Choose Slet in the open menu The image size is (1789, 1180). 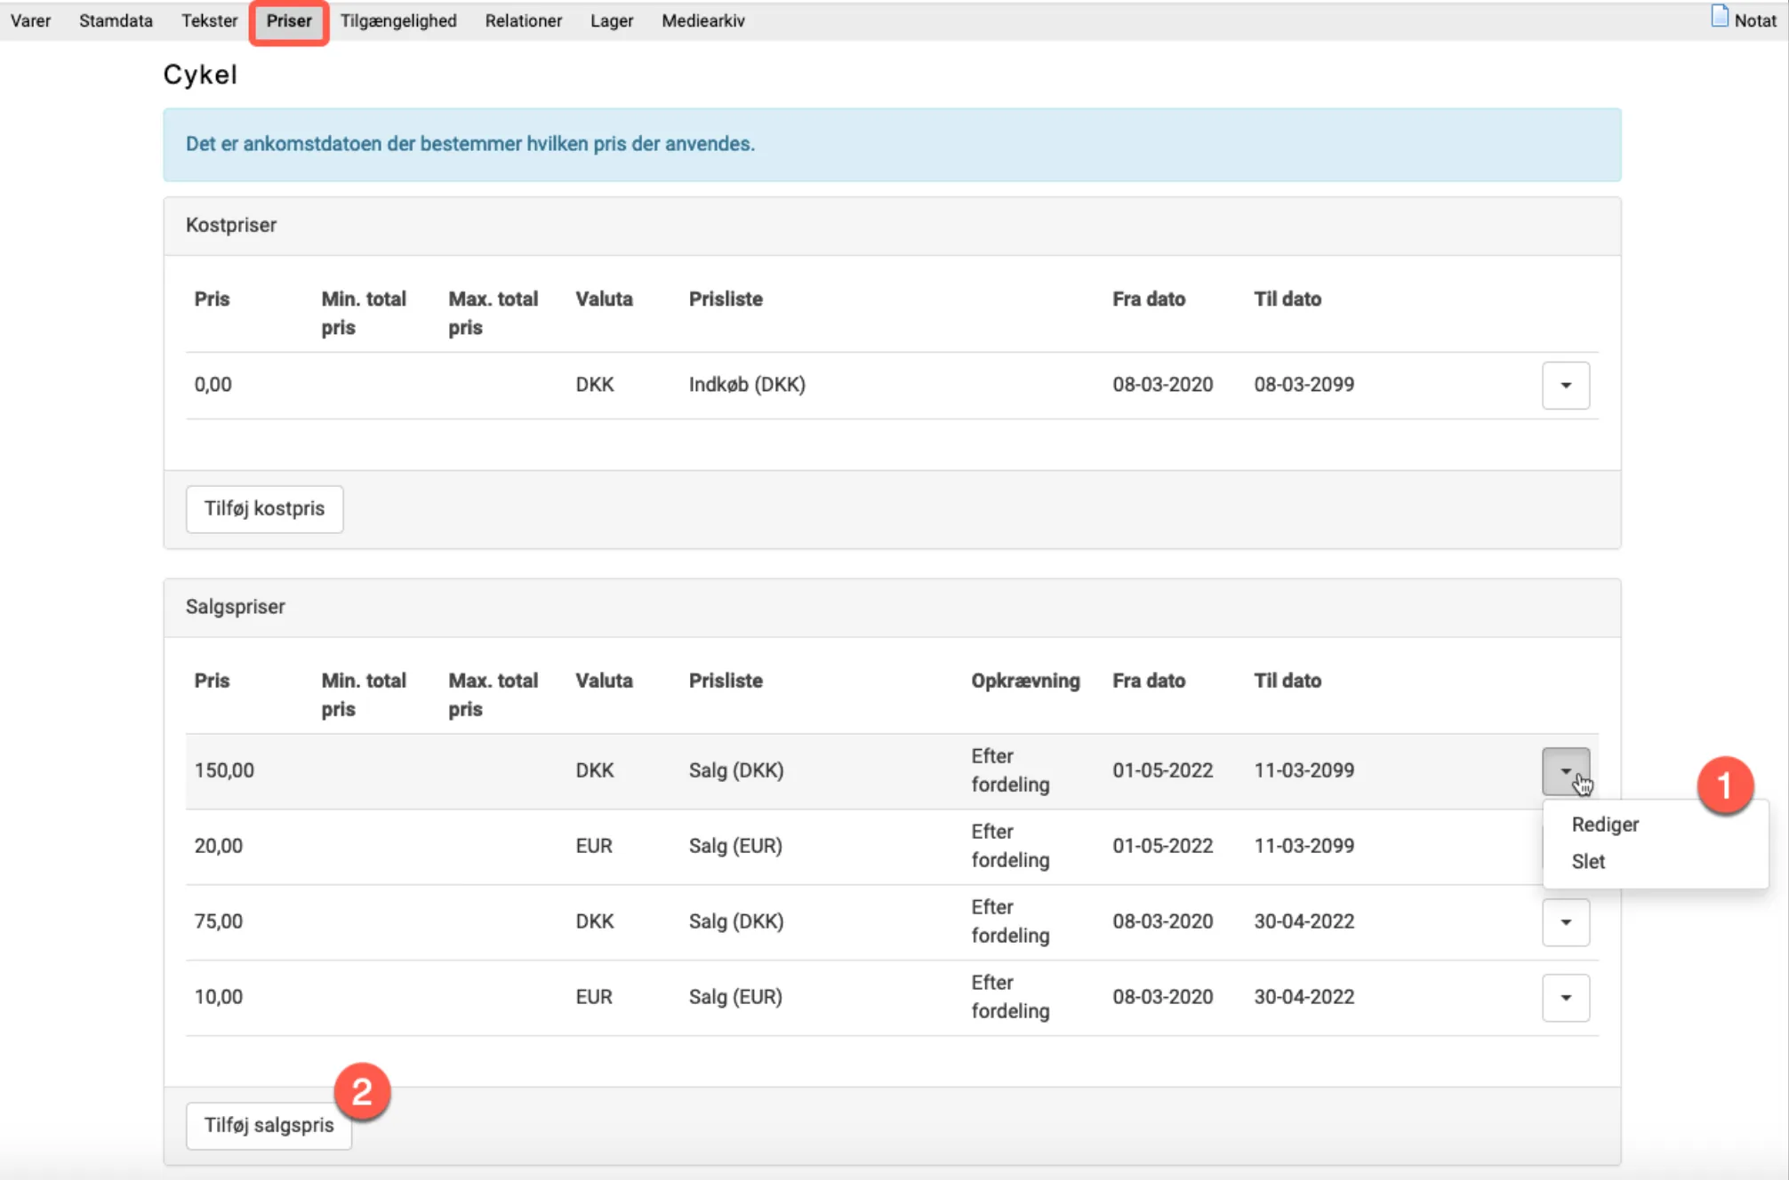pos(1588,861)
